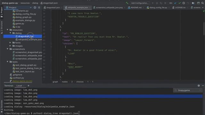Click collapse all icon in Project panel
Viewport: 205px width, 115px height.
[39, 8]
